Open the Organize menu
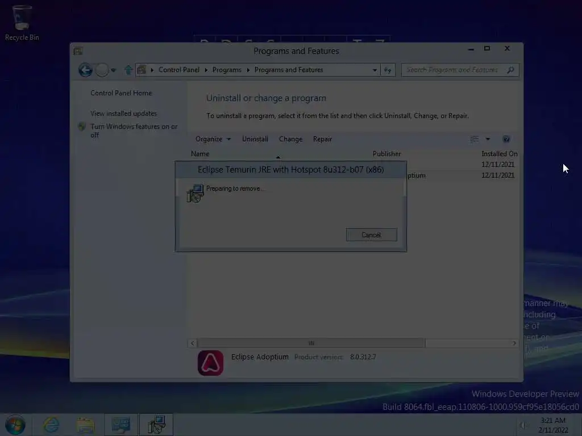Screen dimensions: 582x436 [213, 139]
